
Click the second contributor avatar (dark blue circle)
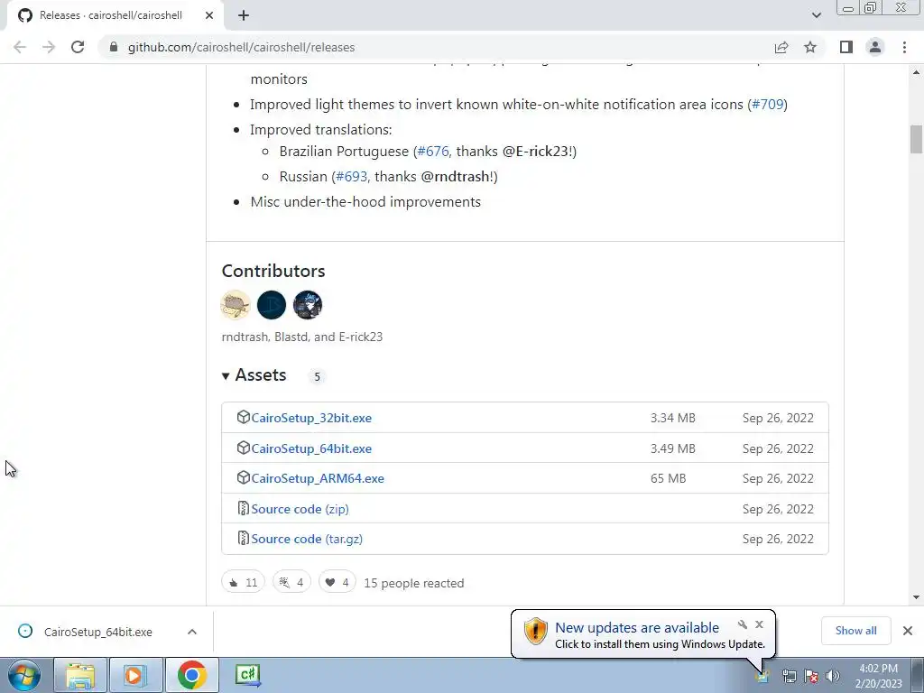tap(272, 305)
